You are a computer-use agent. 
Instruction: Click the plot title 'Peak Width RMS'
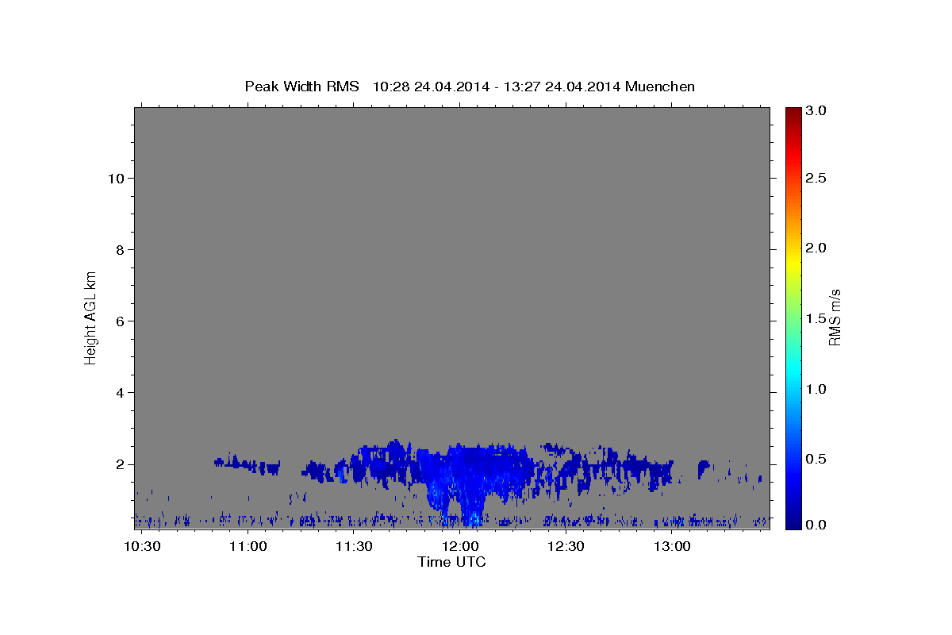301,87
